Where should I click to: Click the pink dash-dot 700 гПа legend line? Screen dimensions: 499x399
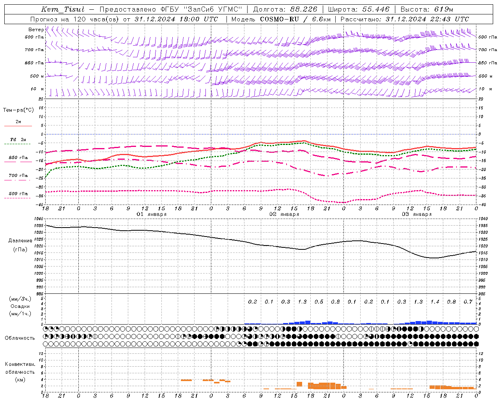point(18,180)
